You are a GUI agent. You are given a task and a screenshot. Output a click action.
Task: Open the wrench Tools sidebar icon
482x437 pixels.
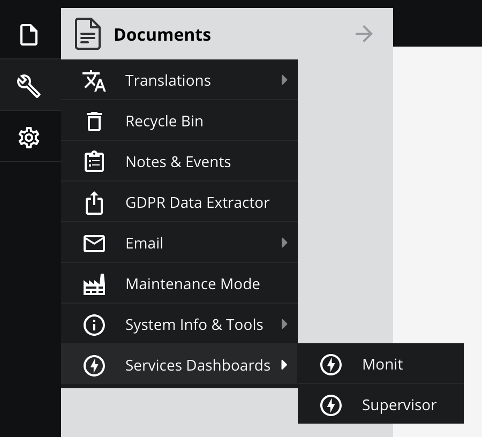click(x=29, y=86)
